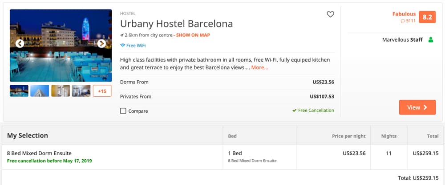The height and width of the screenshot is (185, 445).
Task: Select the first rooftop night thumbnail
Action: click(19, 91)
